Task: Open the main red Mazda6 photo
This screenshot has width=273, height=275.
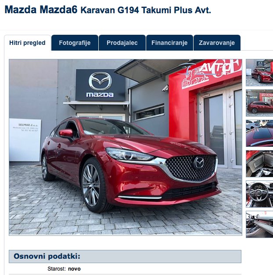Action: pos(126,147)
